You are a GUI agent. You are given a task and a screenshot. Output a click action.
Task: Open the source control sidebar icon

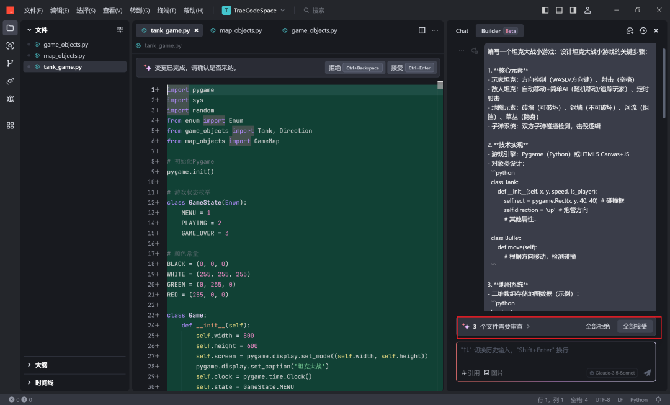pyautogui.click(x=11, y=63)
